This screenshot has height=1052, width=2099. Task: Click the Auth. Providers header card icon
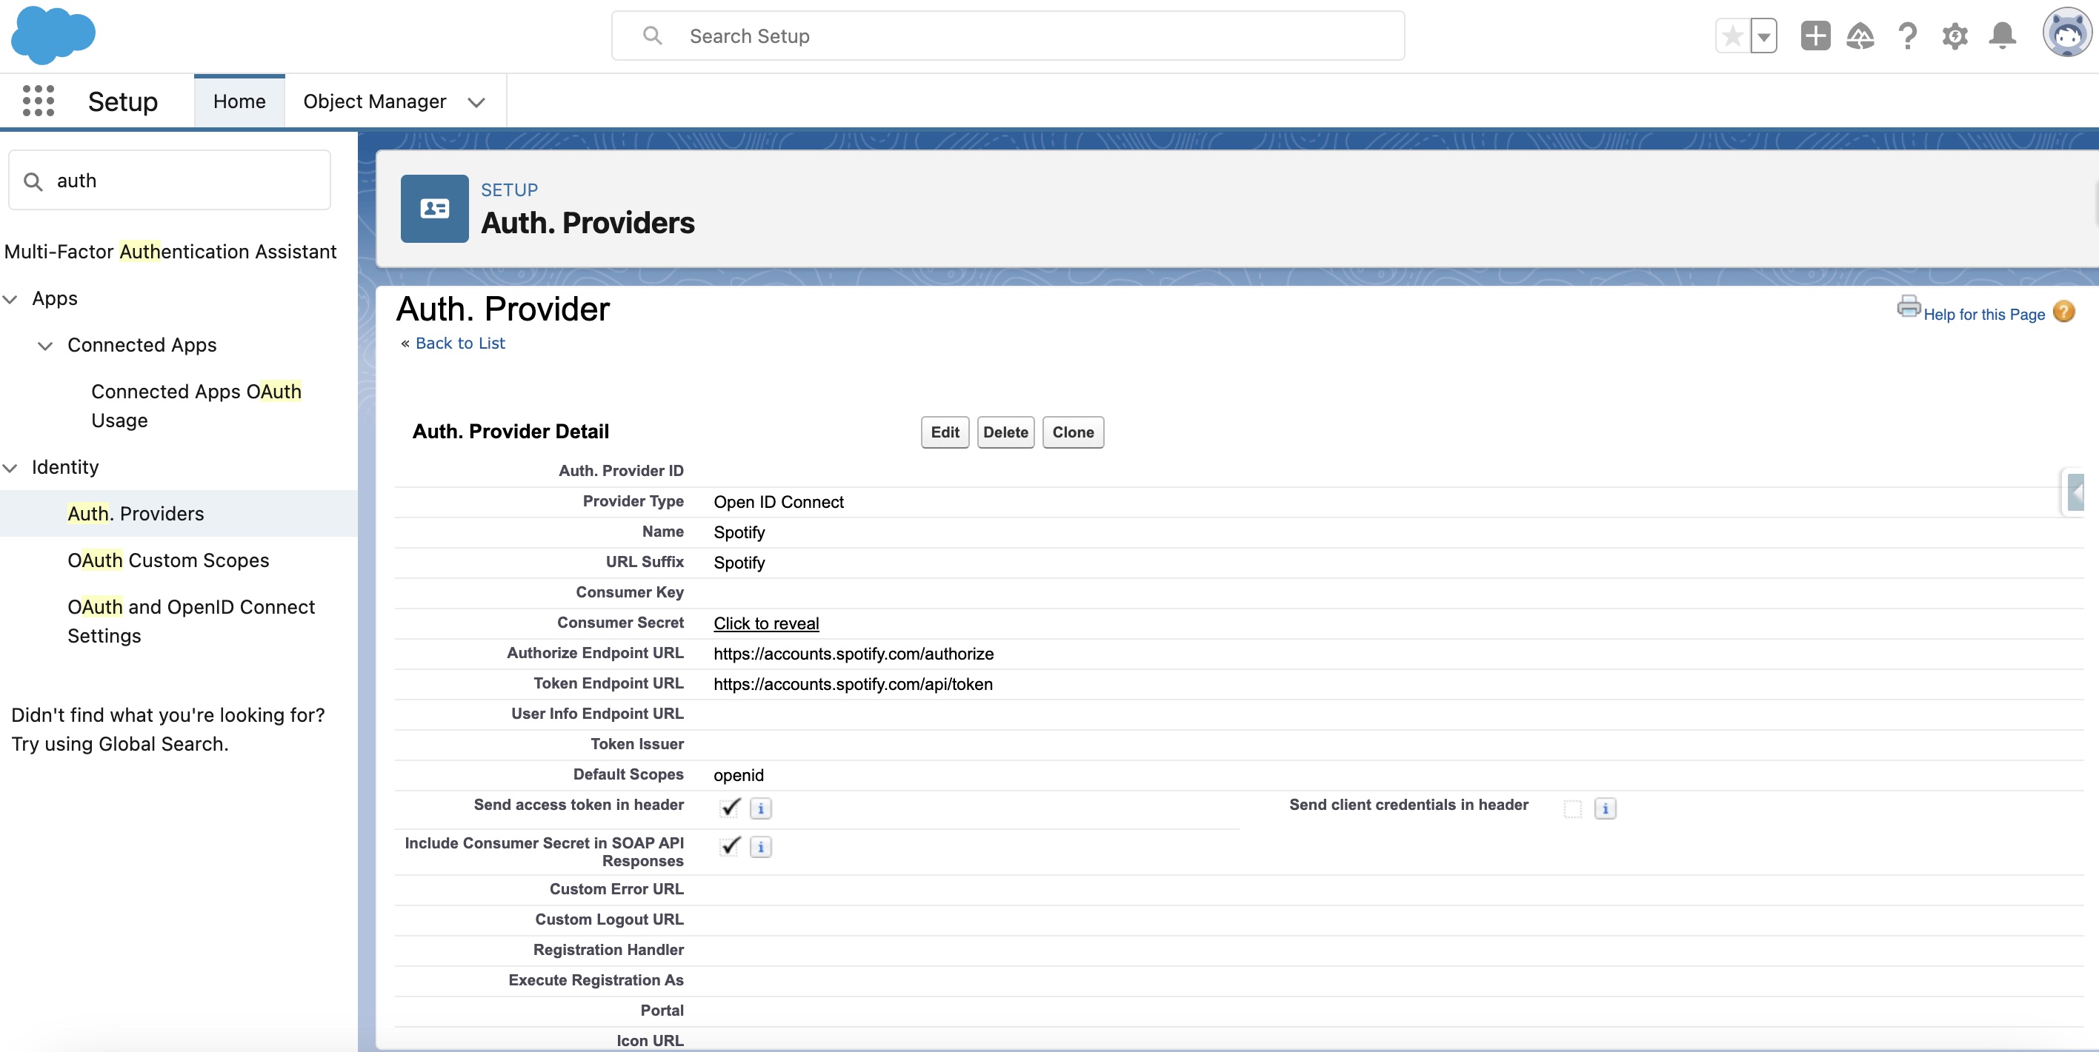[434, 209]
